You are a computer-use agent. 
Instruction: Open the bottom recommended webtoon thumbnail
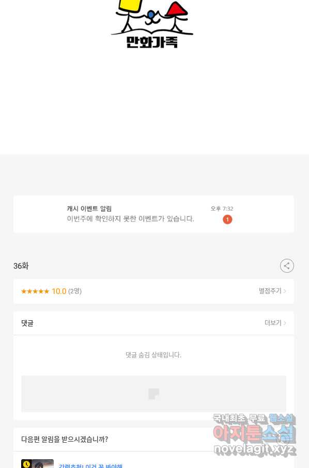pyautogui.click(x=37, y=463)
